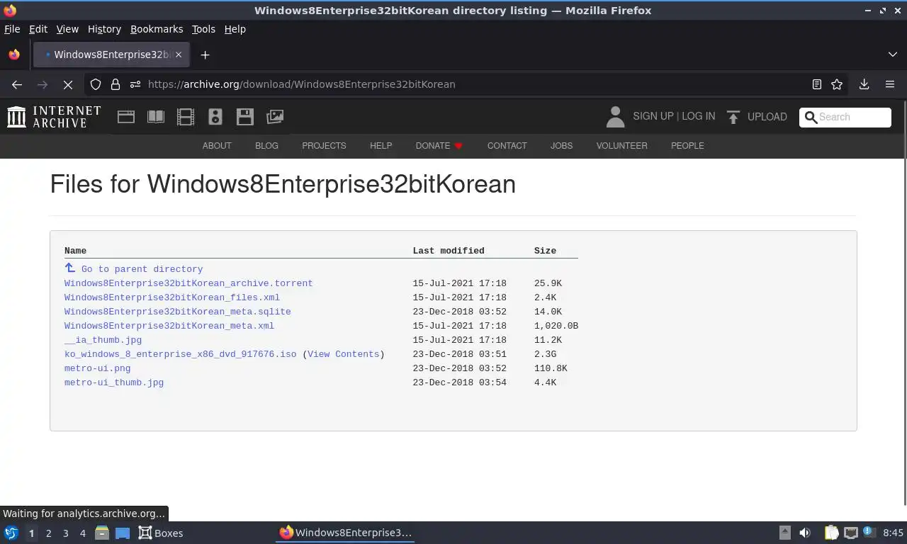Click the clipboard tray icon

coord(831,533)
